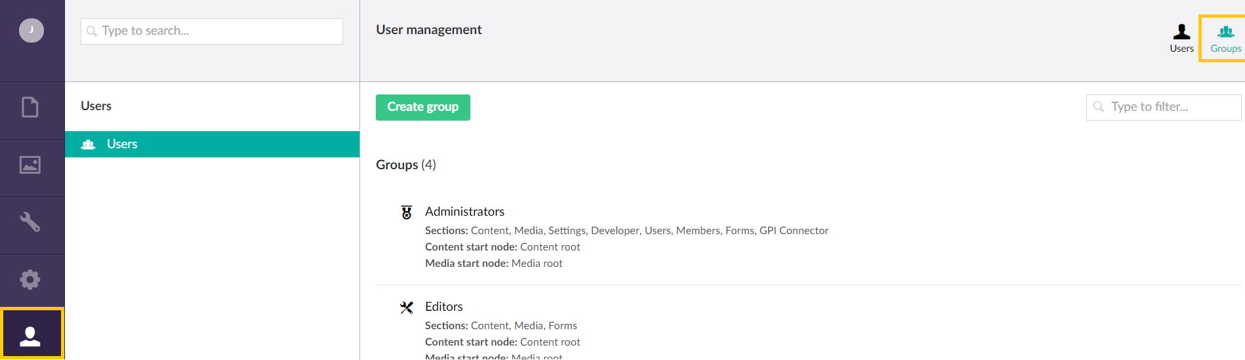Viewport: 1245px width, 360px height.
Task: Open the Editors group
Action: coord(444,306)
